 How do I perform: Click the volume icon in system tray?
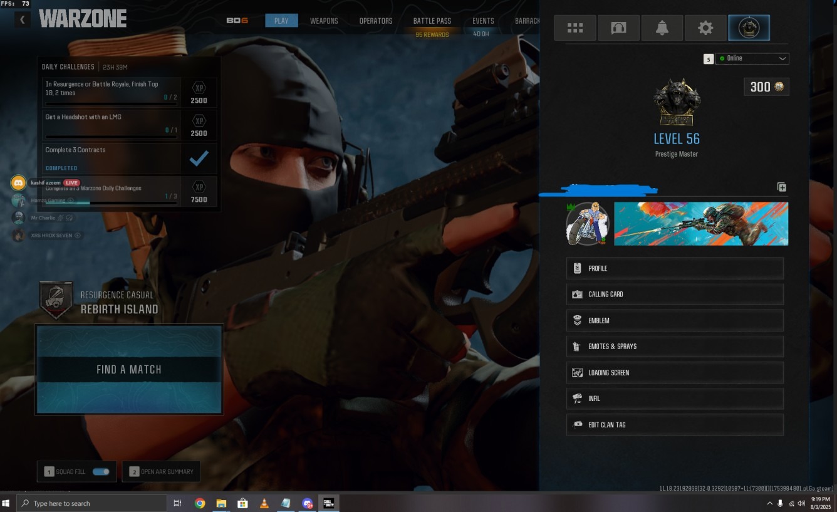tap(801, 503)
